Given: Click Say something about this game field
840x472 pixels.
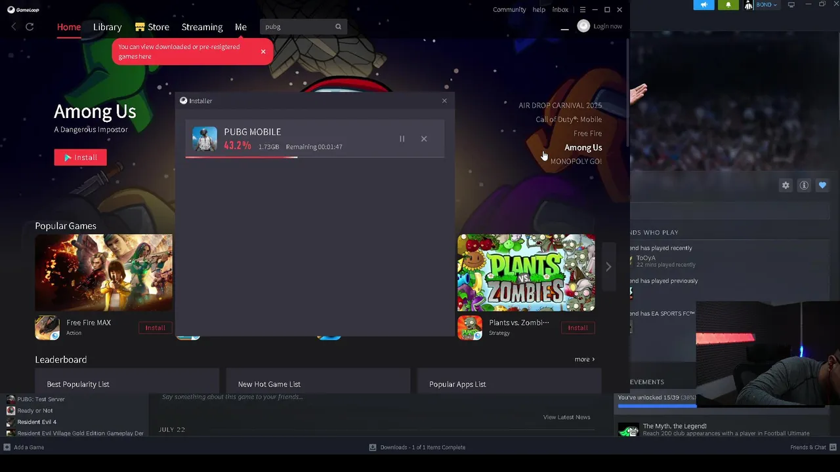Looking at the screenshot, I should pos(232,397).
